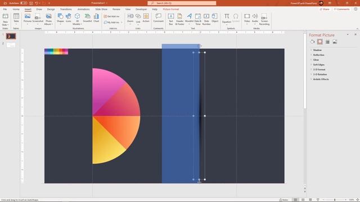360x202 pixels.
Task: Select slide 1 thumbnail
Action: (11, 36)
